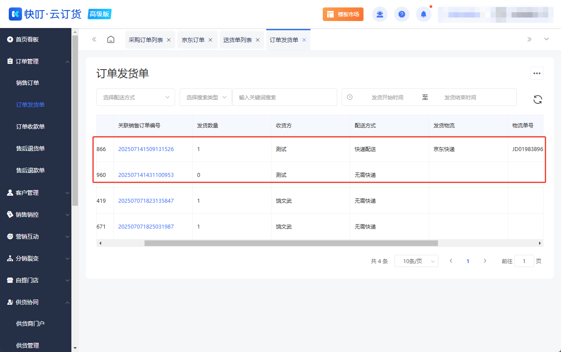Go to the next page arrow
Viewport: 561px width, 352px height.
click(x=485, y=261)
